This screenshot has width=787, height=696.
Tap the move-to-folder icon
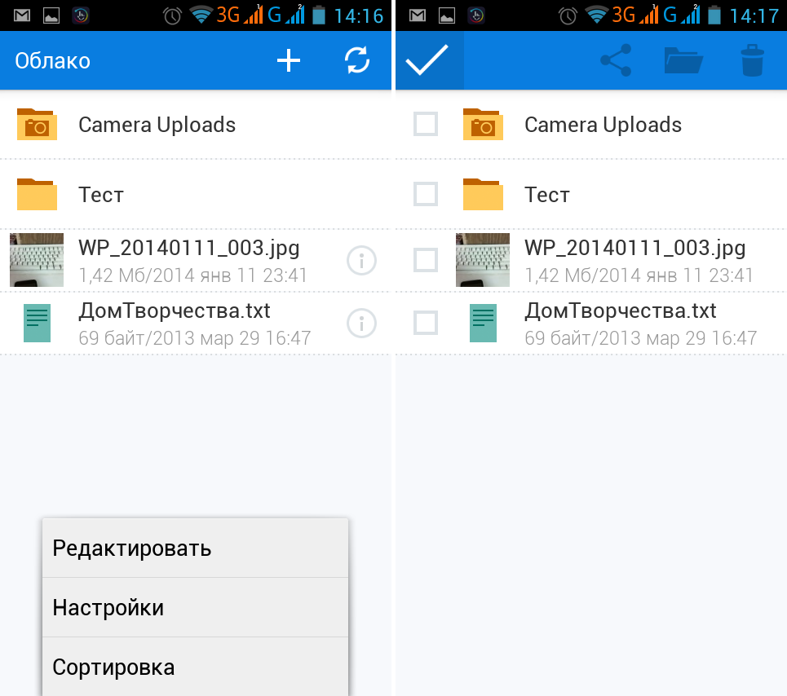pos(683,60)
